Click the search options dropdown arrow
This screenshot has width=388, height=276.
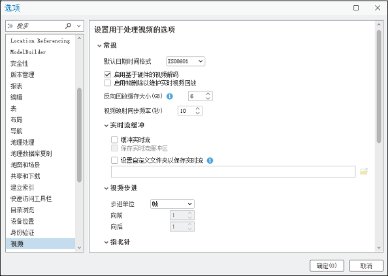click(x=78, y=25)
